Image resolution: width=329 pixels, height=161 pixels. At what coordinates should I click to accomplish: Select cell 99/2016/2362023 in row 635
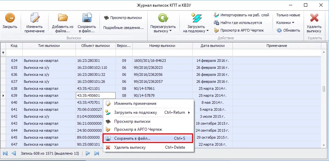pyautogui.click(x=162, y=68)
